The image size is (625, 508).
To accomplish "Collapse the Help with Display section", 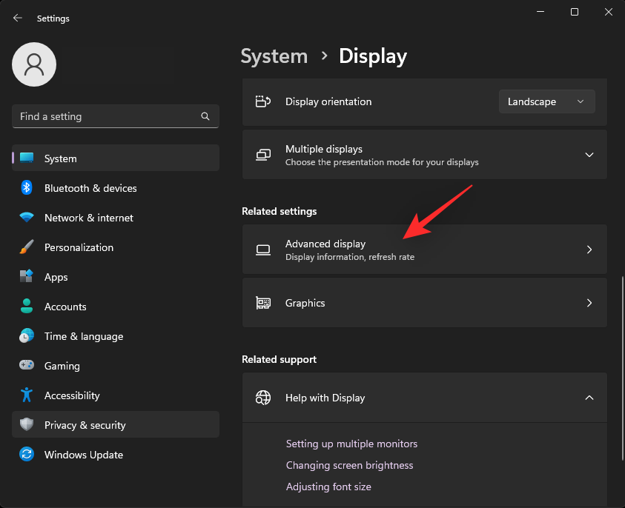I will tap(589, 398).
